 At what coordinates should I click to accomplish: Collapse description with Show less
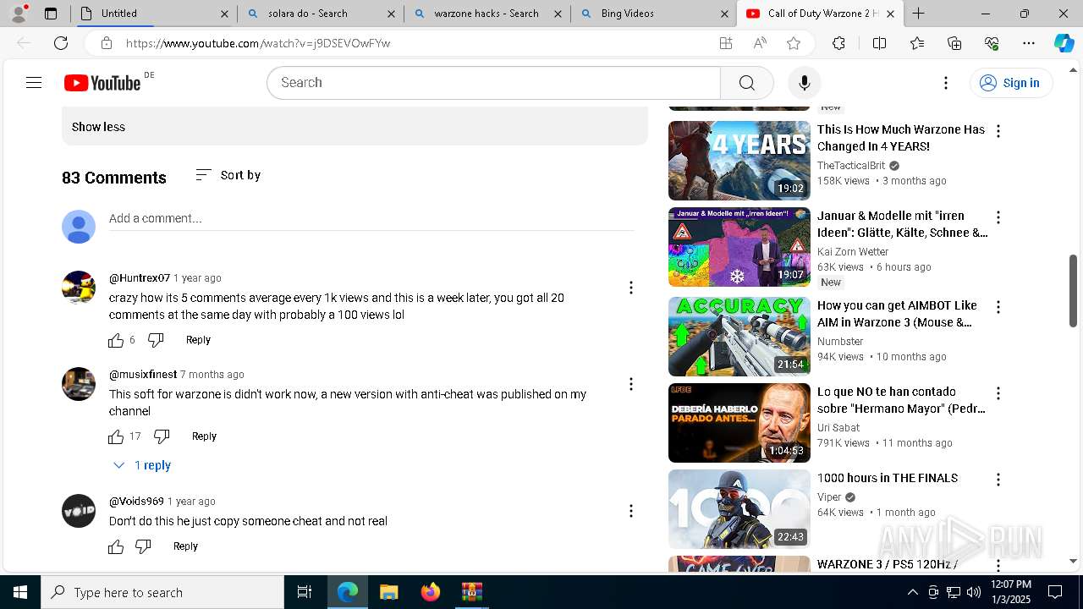pos(98,127)
